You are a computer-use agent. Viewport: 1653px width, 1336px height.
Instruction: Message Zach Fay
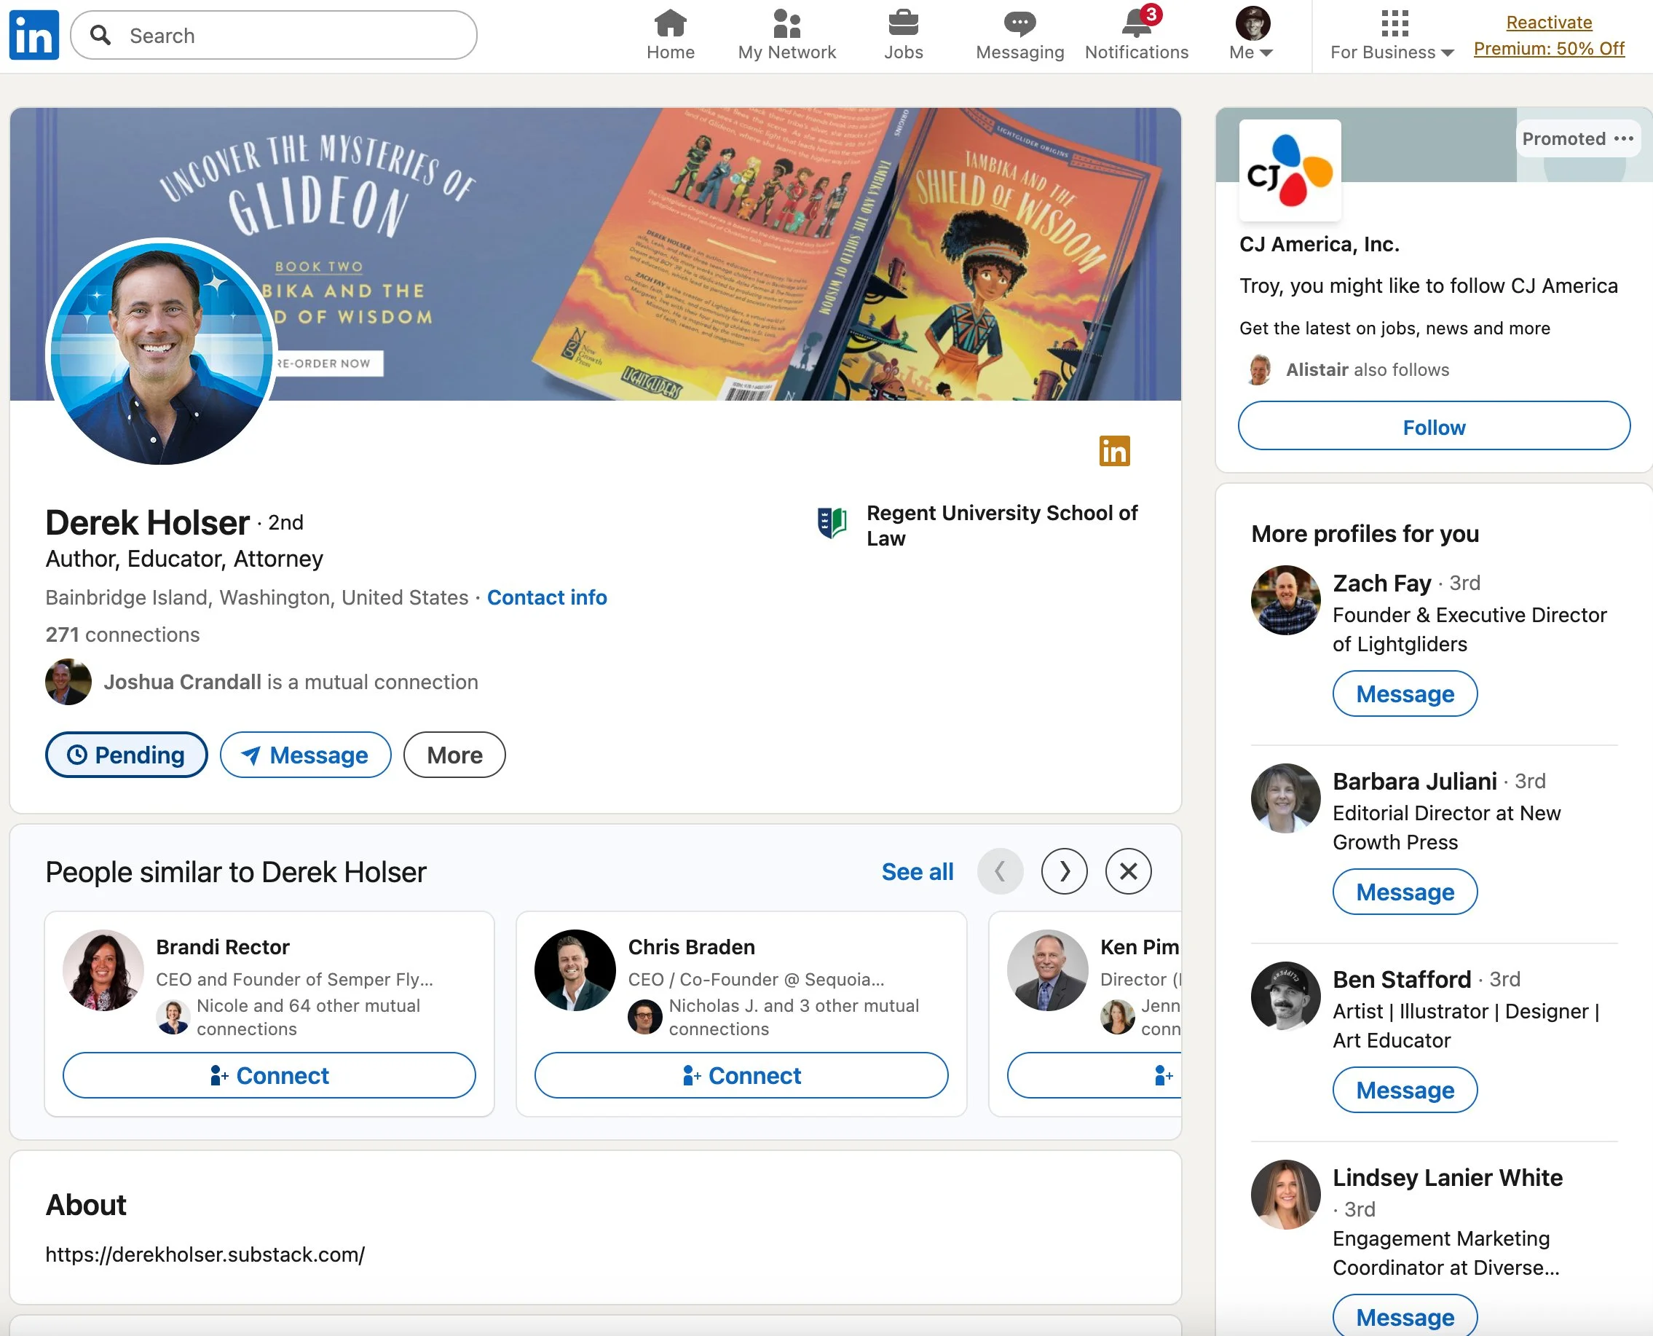tap(1405, 694)
